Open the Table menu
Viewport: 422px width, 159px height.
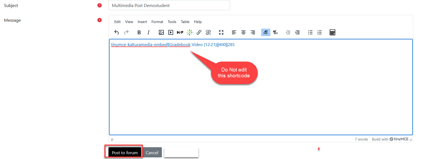pyautogui.click(x=185, y=22)
